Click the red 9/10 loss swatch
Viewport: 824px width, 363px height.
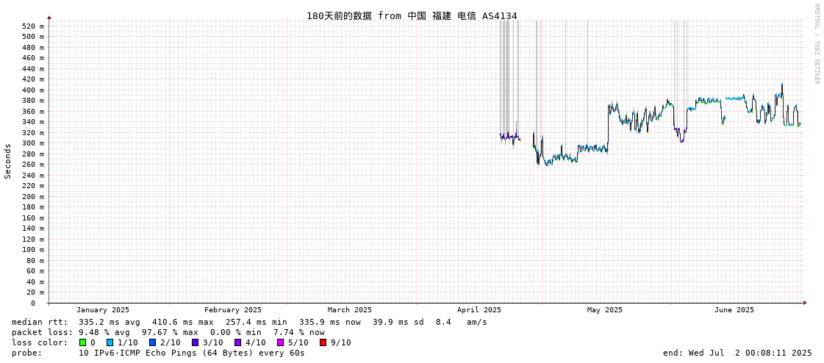tap(323, 342)
